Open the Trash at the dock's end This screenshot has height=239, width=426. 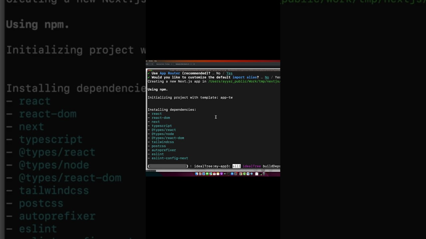[264, 174]
